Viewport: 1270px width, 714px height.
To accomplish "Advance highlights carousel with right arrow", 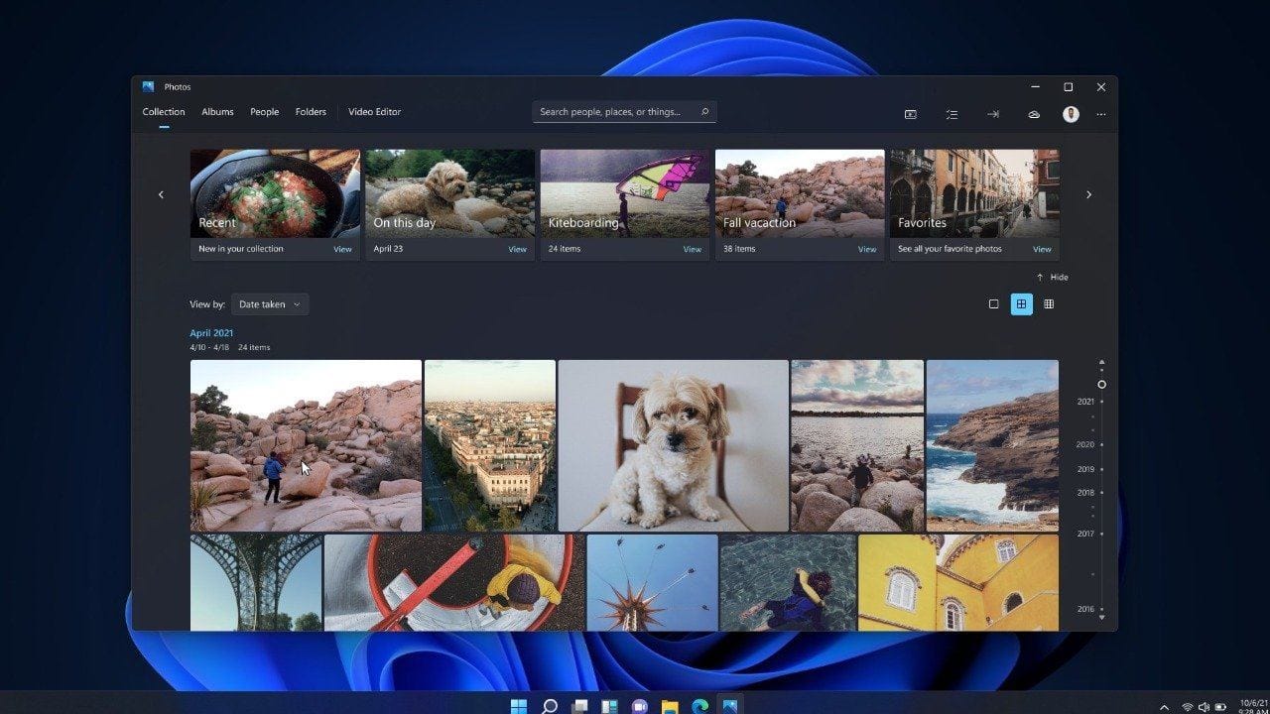I will click(x=1088, y=194).
